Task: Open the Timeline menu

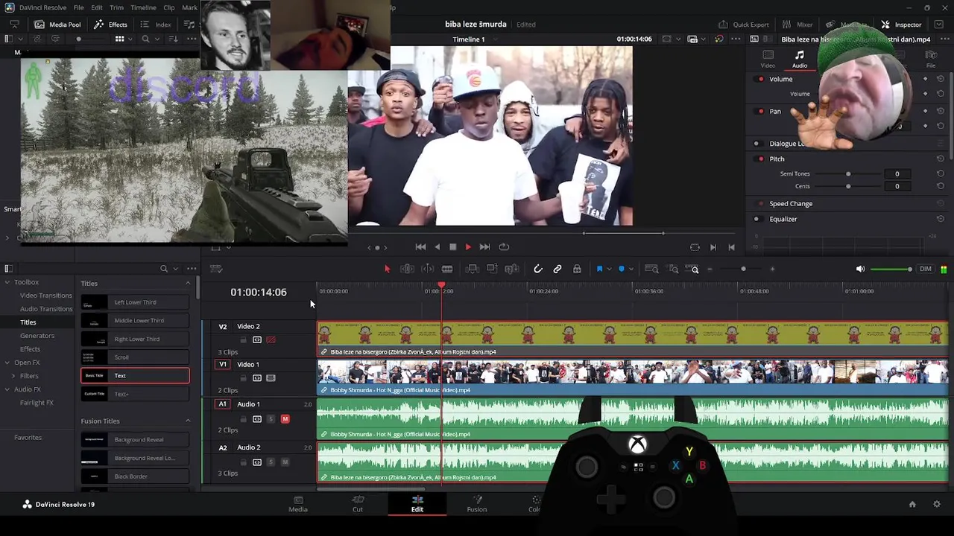Action: (x=143, y=7)
